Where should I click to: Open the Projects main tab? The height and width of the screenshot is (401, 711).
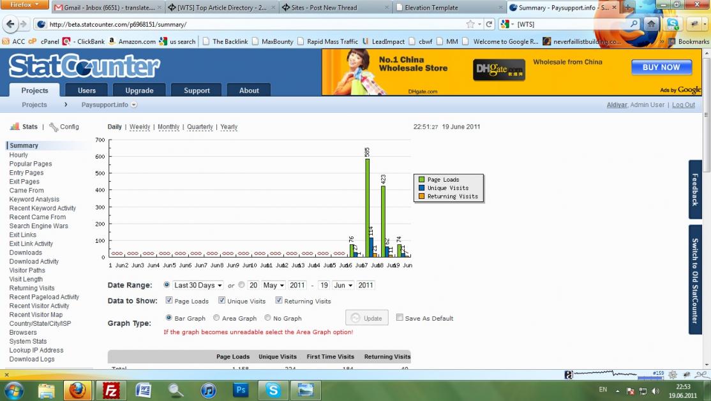tap(34, 90)
